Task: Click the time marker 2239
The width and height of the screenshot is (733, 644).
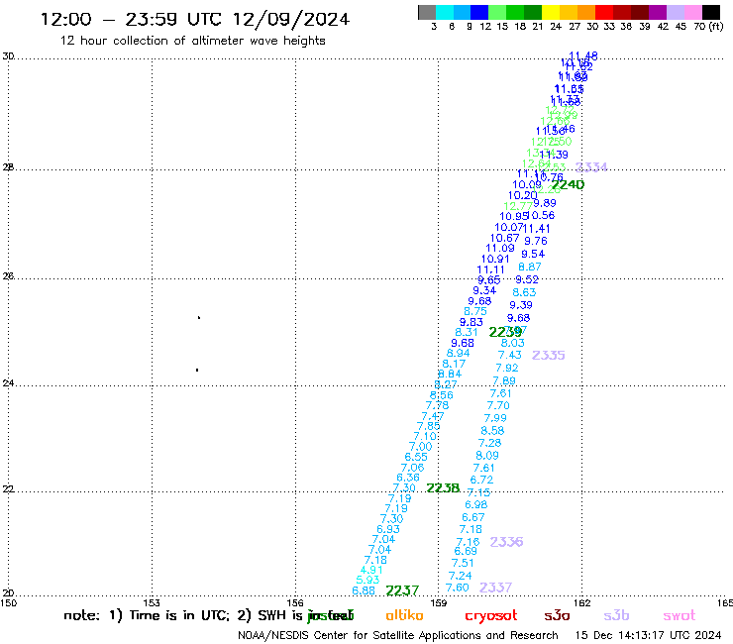Action: pyautogui.click(x=505, y=332)
